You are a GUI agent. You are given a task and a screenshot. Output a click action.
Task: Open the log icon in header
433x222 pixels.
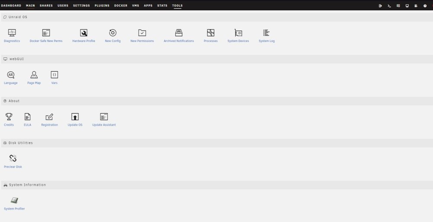tap(416, 6)
